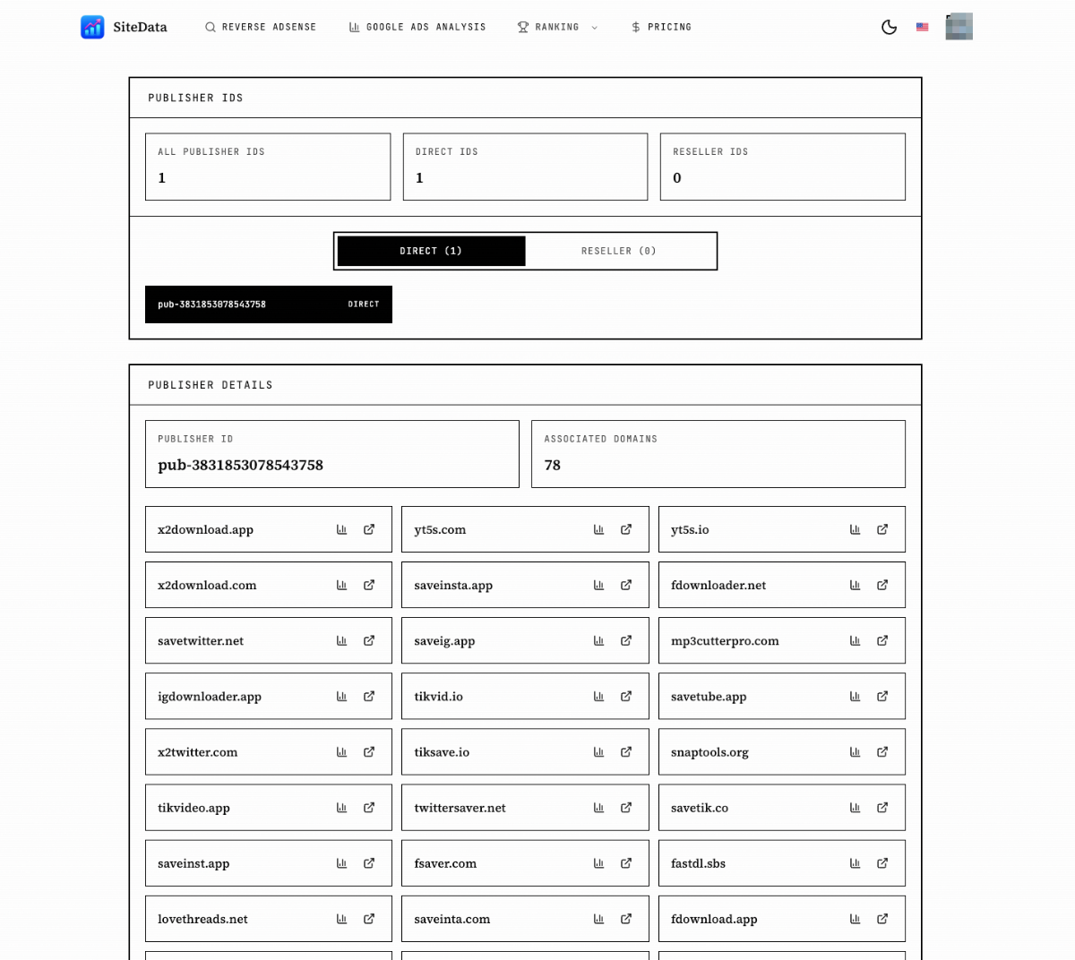Go to Pricing page
Screen dimensions: 1075x960
click(661, 27)
